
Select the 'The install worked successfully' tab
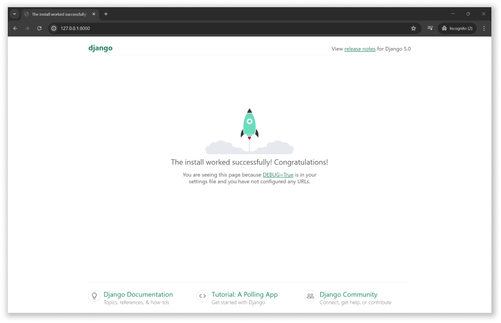pyautogui.click(x=60, y=14)
